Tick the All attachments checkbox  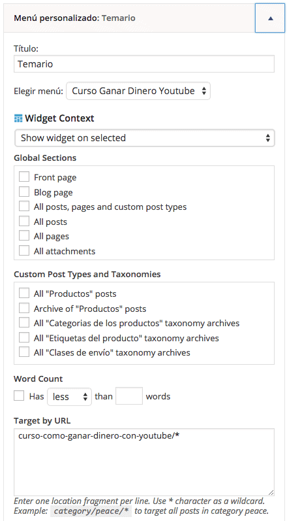[x=24, y=251]
